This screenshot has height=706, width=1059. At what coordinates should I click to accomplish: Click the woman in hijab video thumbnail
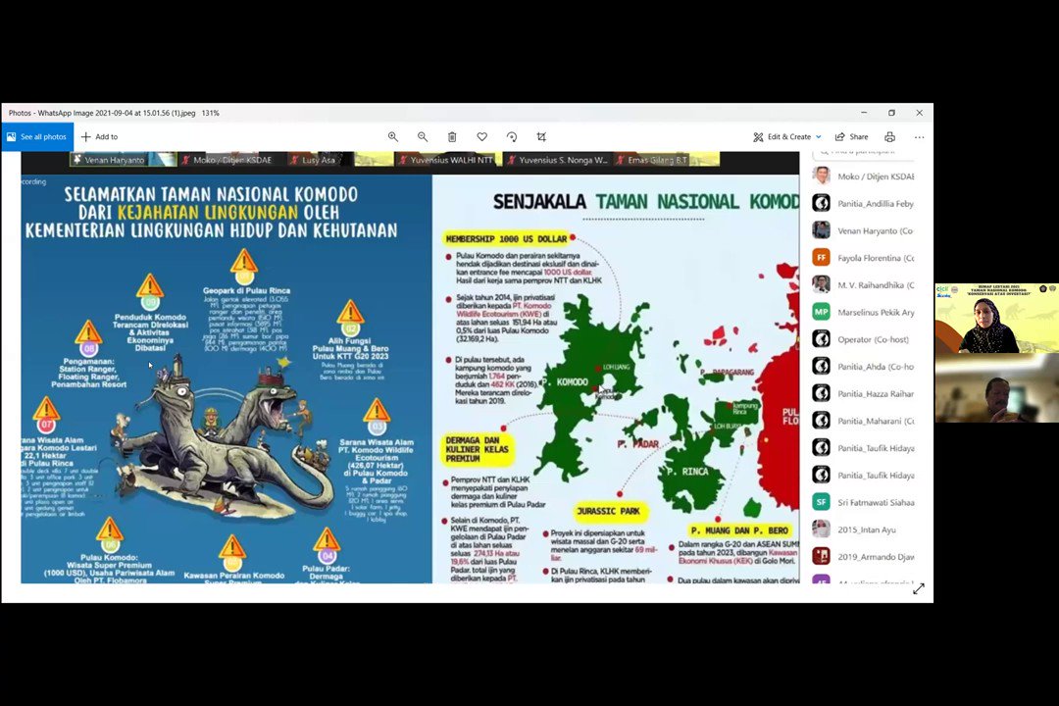tap(997, 319)
